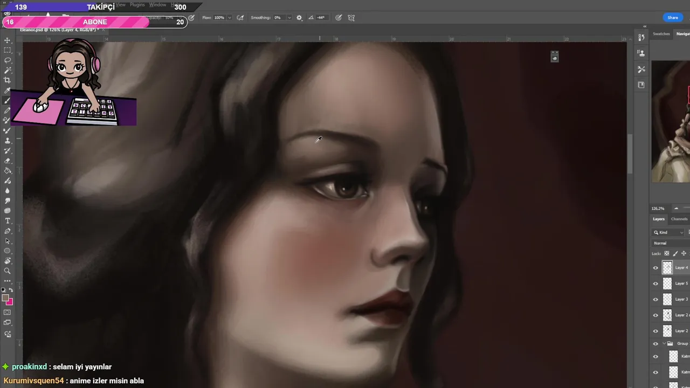Select the Magic Wand tool
690x388 pixels.
point(8,70)
